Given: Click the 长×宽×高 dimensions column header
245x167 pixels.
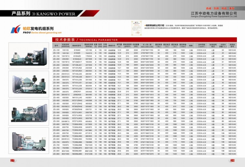Looking at the screenshot, I should pyautogui.click(x=147, y=46).
